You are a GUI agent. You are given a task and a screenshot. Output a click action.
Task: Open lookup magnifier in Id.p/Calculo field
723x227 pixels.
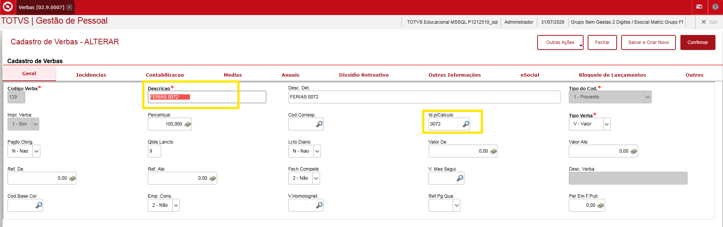(466, 124)
